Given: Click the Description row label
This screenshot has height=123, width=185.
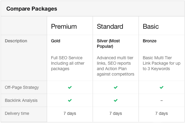Looking at the screenshot, I should (16, 41).
